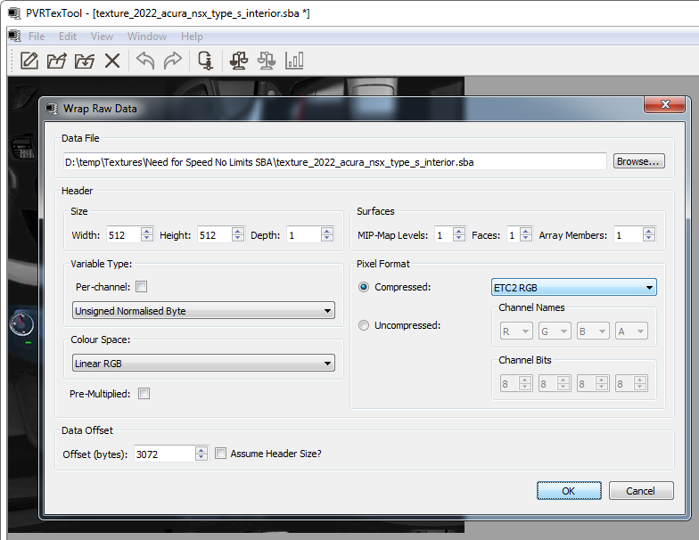
Task: Click the Redo arrow icon
Action: [x=173, y=61]
